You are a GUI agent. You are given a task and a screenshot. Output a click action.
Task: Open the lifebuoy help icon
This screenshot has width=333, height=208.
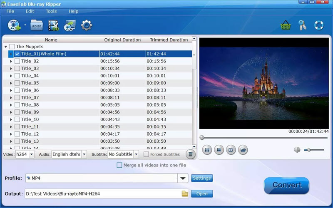pos(319,25)
